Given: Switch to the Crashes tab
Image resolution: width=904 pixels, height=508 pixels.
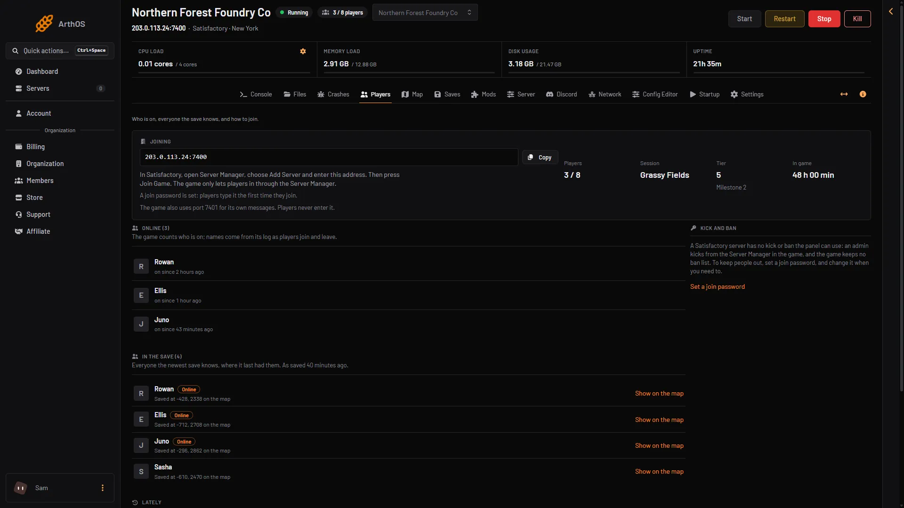Looking at the screenshot, I should (333, 95).
